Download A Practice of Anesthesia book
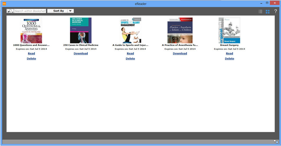This screenshot has height=146, width=281. [x=180, y=54]
